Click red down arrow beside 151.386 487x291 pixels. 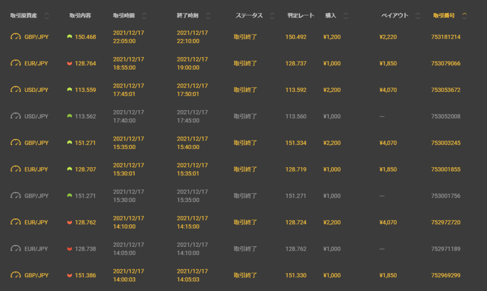click(x=69, y=275)
